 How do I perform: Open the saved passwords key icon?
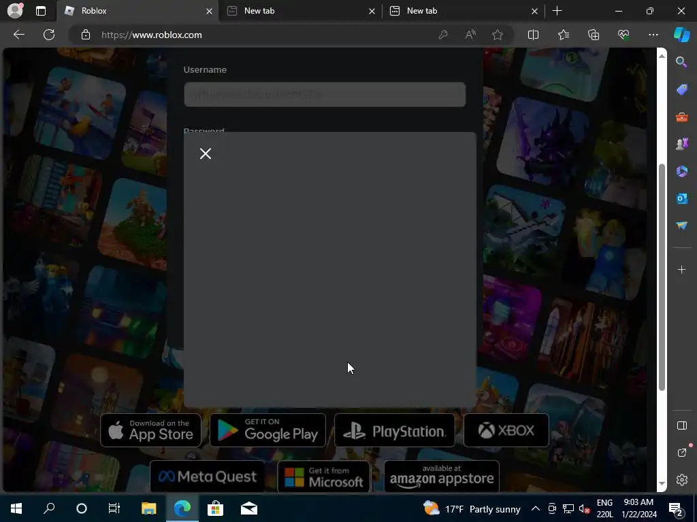click(442, 35)
